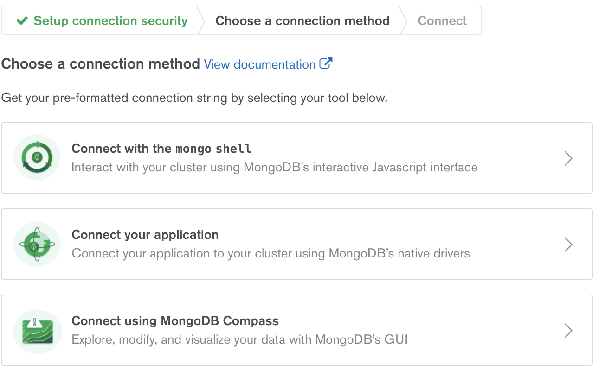This screenshot has height=376, width=605.
Task: Click the Connect your application globe icon
Action: click(x=37, y=244)
